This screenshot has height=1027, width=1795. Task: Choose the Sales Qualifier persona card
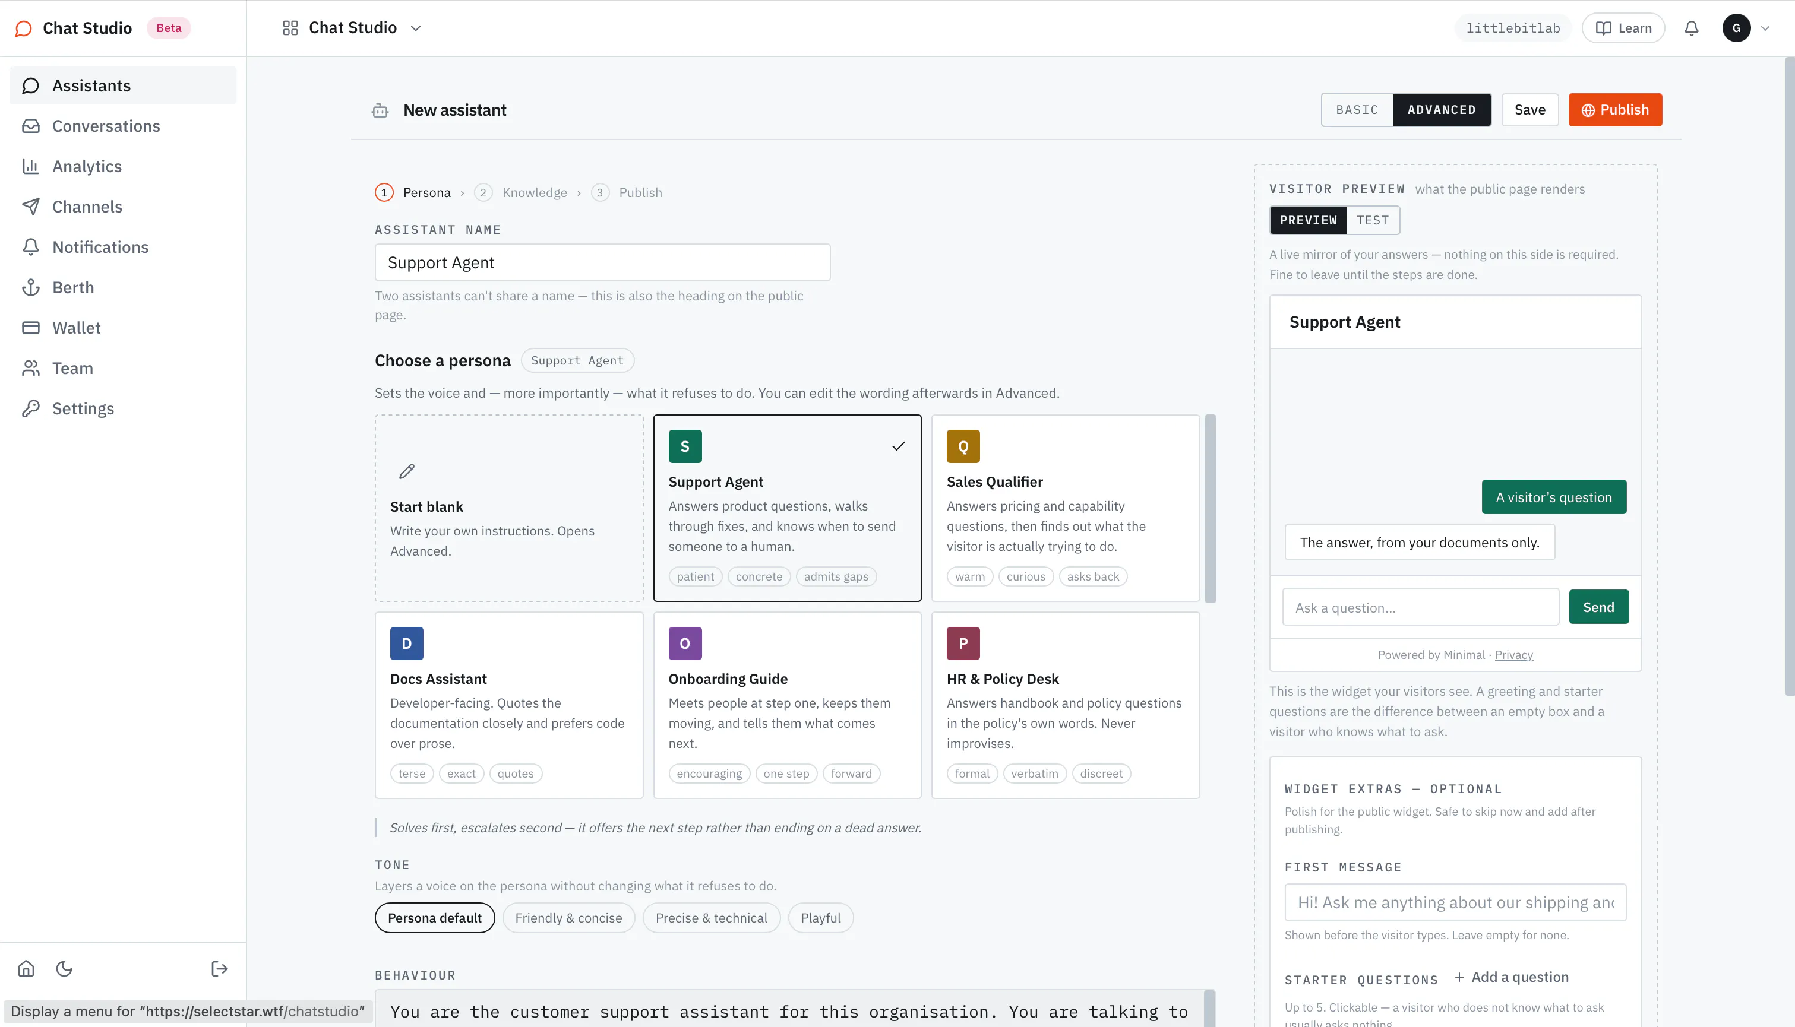coord(1066,508)
